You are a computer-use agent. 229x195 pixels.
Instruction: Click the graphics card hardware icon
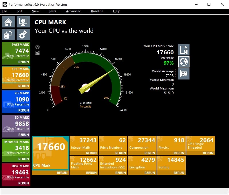pyautogui.click(x=183, y=74)
